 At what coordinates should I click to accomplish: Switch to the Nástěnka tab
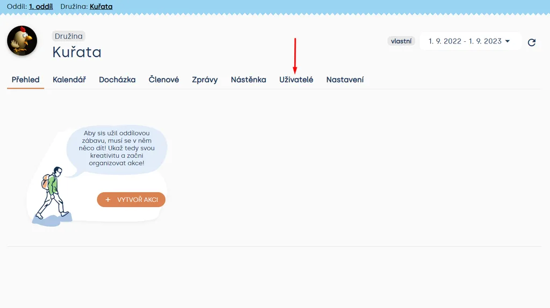point(248,79)
